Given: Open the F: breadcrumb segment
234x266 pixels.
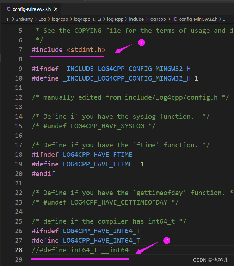Looking at the screenshot, I should [8, 19].
